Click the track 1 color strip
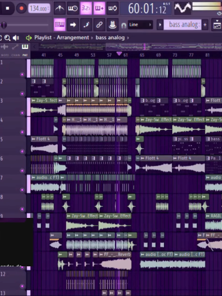The width and height of the screenshot is (222, 296). pos(28,69)
